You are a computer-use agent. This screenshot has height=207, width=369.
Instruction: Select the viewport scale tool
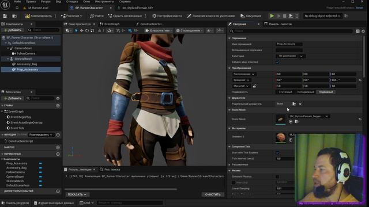(92, 30)
